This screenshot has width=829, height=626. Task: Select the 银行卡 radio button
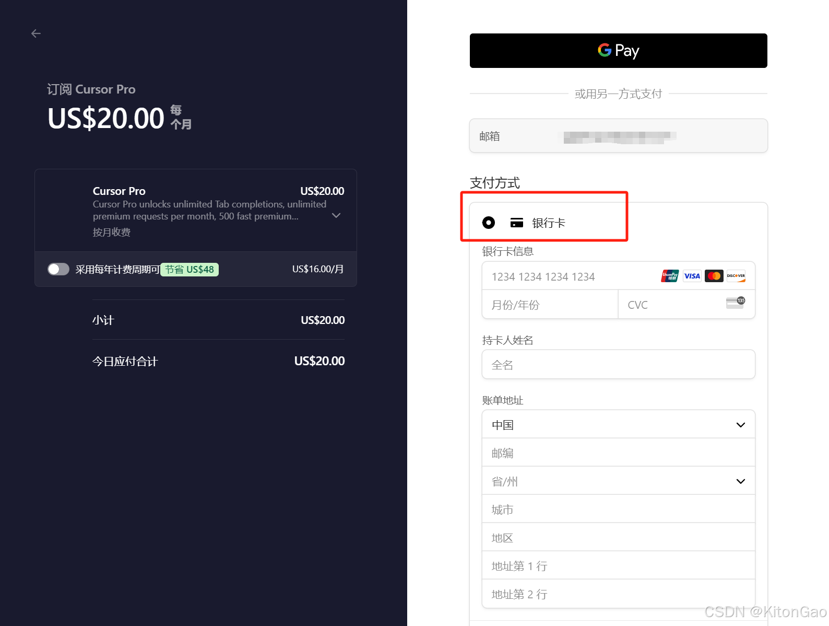tap(489, 223)
